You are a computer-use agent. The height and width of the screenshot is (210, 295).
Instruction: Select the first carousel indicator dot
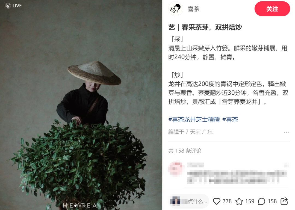click(x=75, y=206)
